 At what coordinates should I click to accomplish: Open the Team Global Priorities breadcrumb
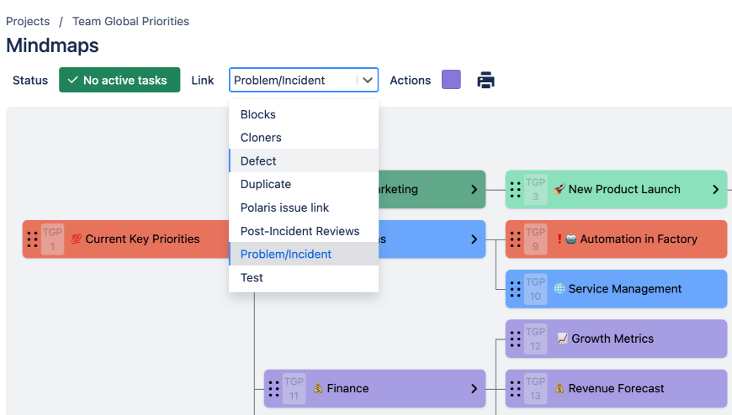(130, 21)
